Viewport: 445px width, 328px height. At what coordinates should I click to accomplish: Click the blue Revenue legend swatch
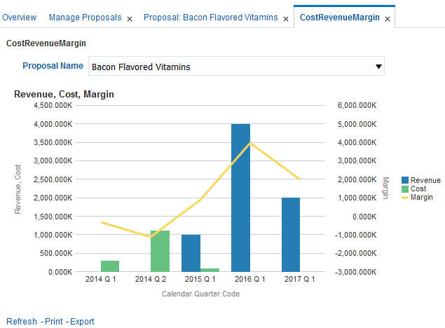pyautogui.click(x=405, y=181)
